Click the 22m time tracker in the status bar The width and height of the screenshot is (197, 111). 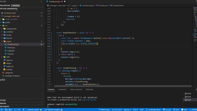[176, 110]
